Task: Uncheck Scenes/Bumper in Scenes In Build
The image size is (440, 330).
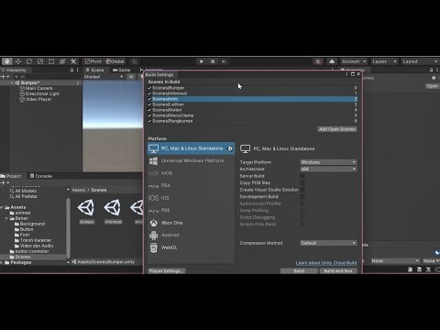Action: pyautogui.click(x=149, y=88)
